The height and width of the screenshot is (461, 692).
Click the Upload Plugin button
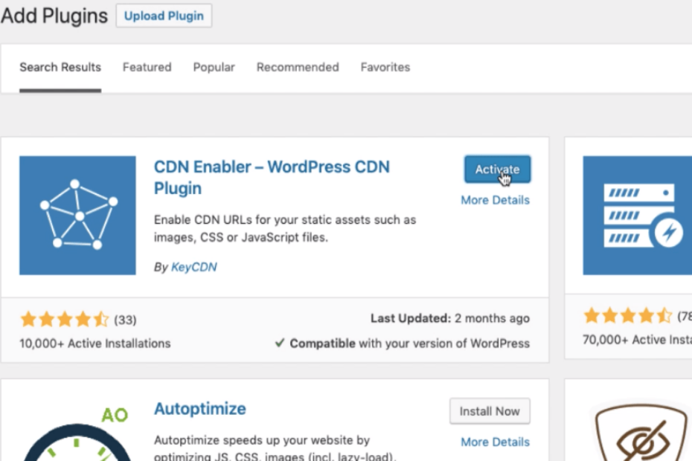(x=164, y=16)
